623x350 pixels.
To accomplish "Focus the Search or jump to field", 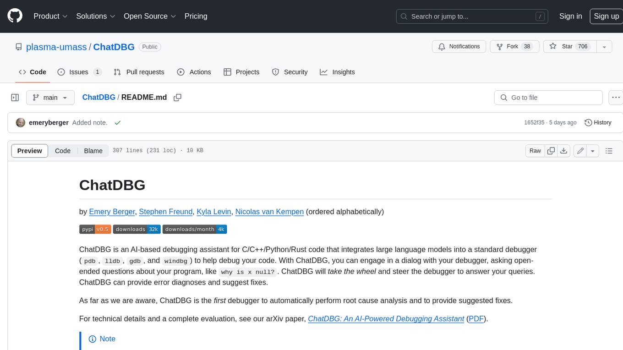I will point(472,16).
